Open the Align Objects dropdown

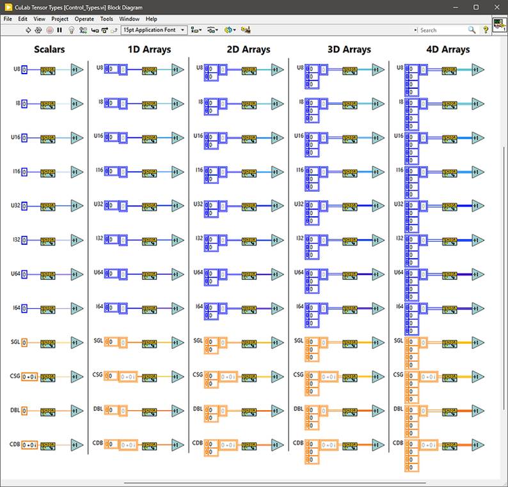click(x=196, y=30)
